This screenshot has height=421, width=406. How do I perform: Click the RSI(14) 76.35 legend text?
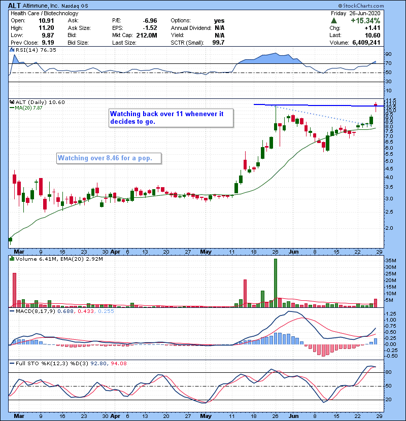click(x=36, y=50)
